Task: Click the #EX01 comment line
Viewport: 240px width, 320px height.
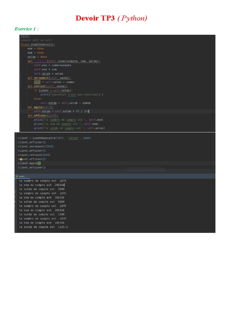Action: 25,36
